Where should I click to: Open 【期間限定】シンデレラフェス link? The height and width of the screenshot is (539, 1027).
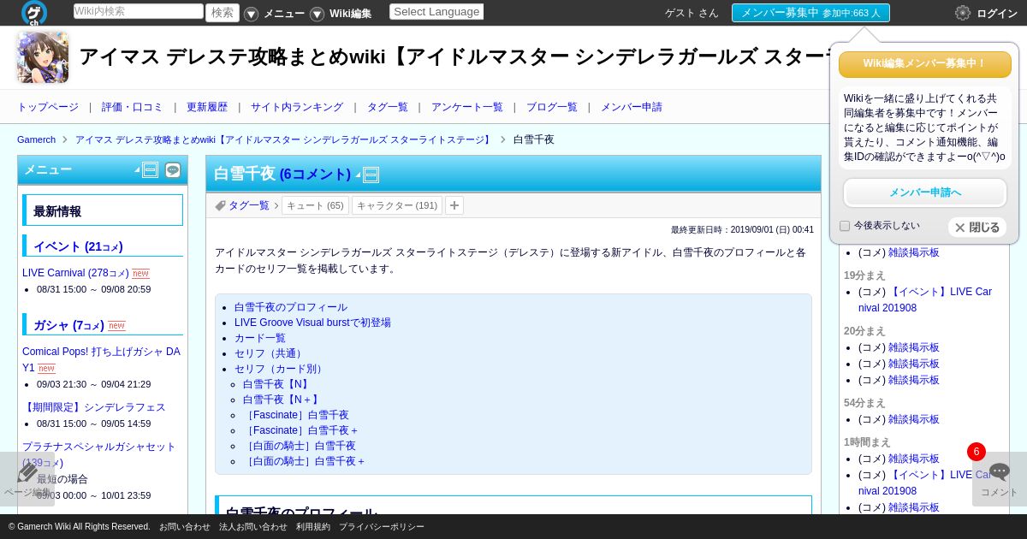pyautogui.click(x=94, y=407)
